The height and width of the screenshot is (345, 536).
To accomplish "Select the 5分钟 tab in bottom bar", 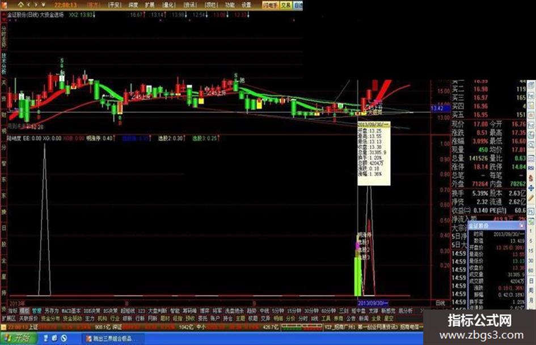I will pos(278,311).
